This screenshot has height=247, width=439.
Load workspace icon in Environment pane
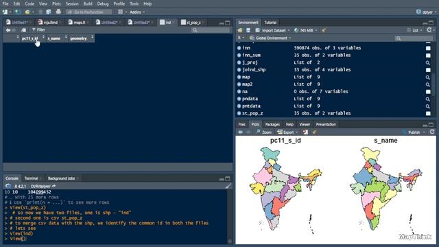coord(240,30)
